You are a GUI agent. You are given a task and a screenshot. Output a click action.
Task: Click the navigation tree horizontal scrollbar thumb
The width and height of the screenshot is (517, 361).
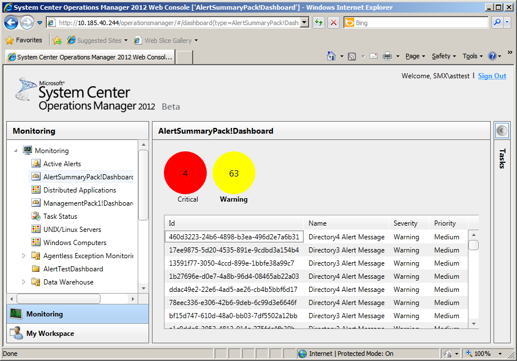point(59,299)
